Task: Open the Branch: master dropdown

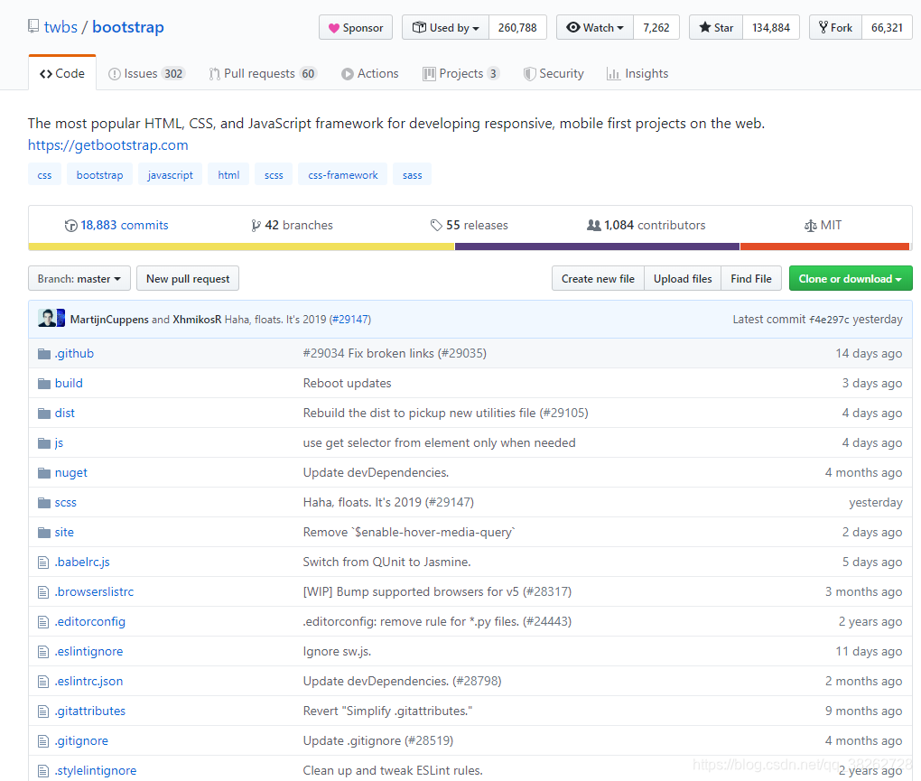Action: [x=79, y=279]
